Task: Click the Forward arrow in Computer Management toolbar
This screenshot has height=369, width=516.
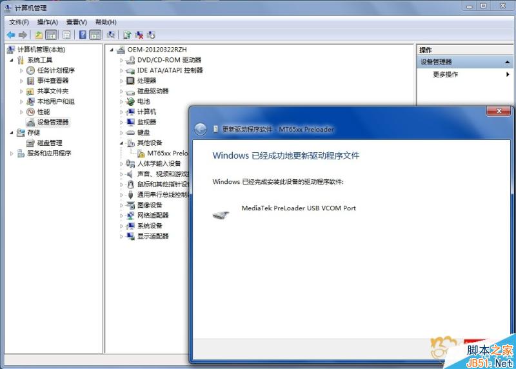Action: (23, 35)
